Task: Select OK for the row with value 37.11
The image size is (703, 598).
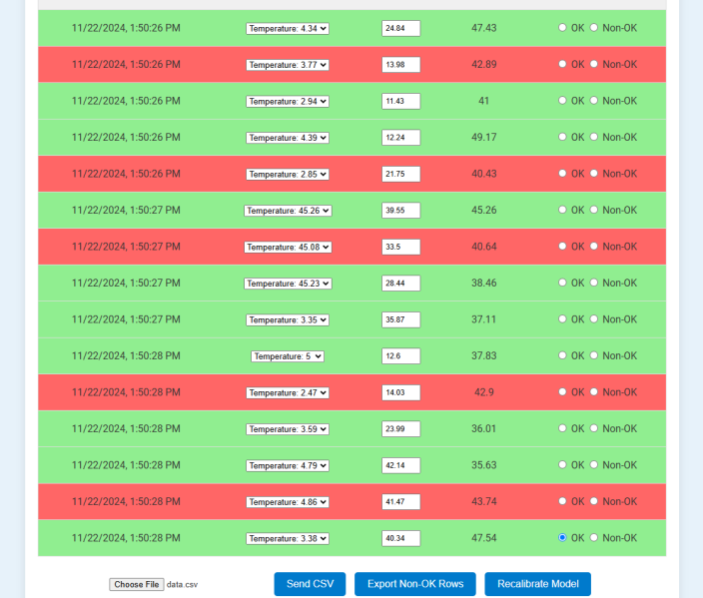Action: point(563,319)
